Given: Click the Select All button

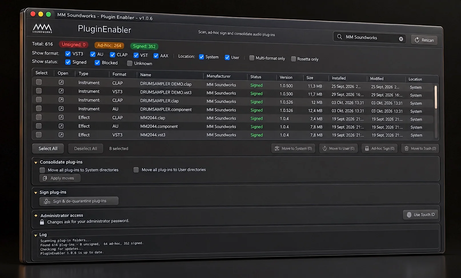Looking at the screenshot, I should (48, 148).
